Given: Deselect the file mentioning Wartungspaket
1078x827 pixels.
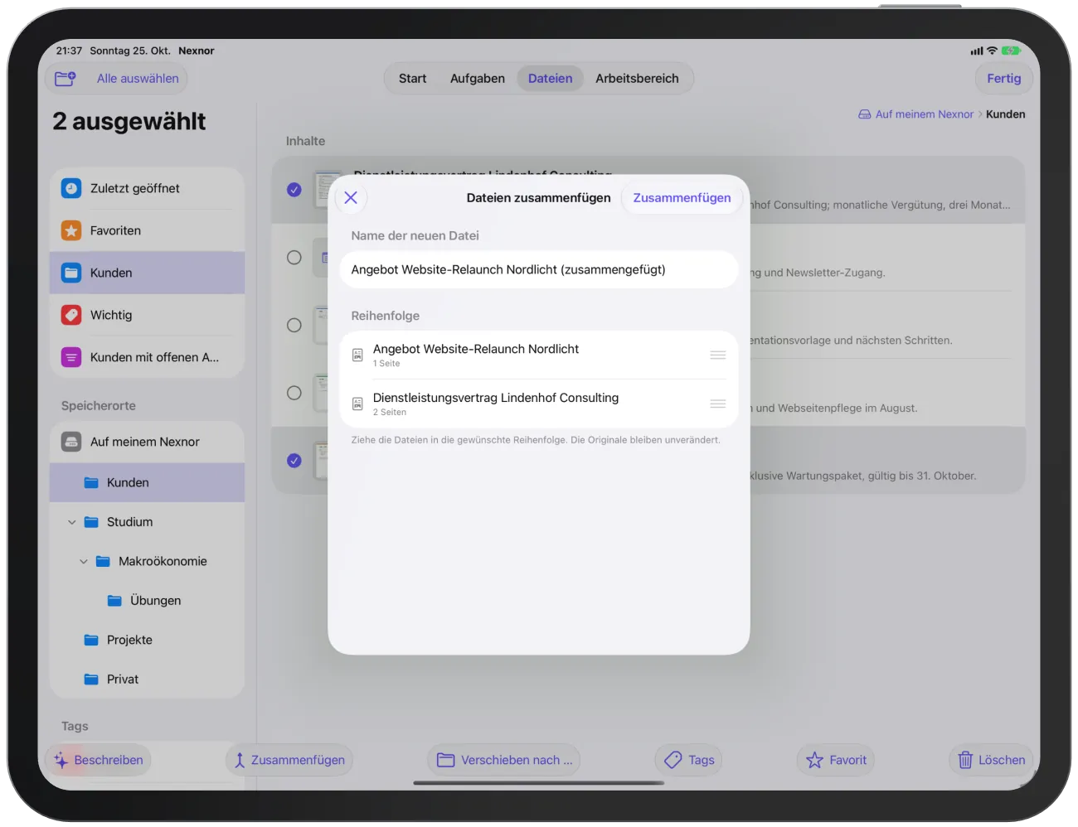Looking at the screenshot, I should (294, 461).
